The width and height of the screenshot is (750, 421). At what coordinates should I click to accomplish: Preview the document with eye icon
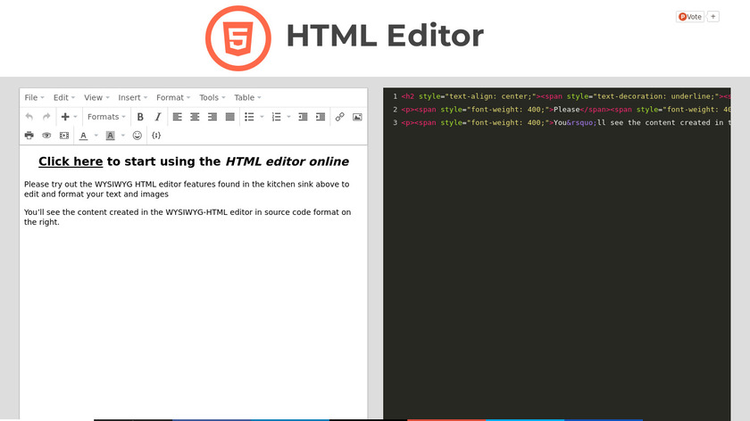coord(46,136)
